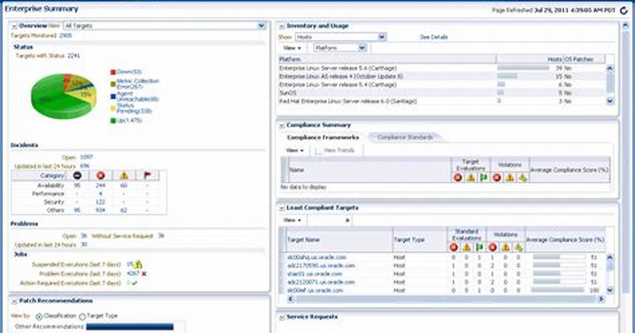Open the Open incidents count link
The image size is (635, 333).
tap(86, 157)
